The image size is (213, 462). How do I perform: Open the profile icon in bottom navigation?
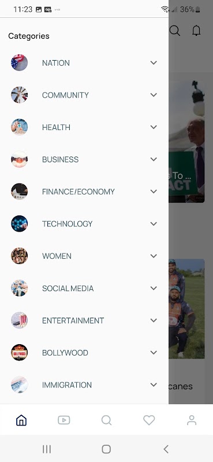[x=192, y=420]
